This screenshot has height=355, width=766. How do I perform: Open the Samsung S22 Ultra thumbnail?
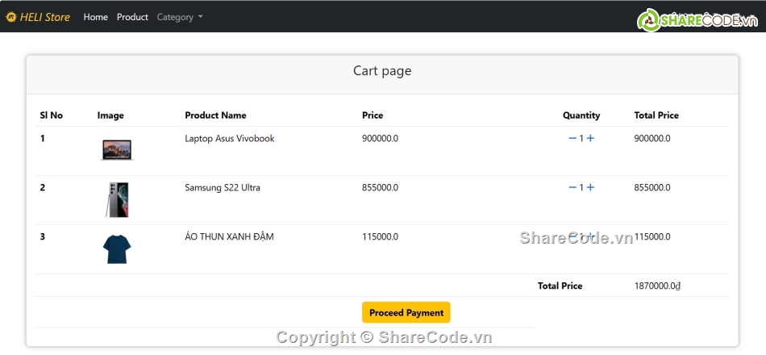(117, 199)
